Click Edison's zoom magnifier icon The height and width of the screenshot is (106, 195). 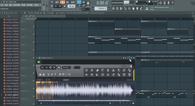coord(70,74)
